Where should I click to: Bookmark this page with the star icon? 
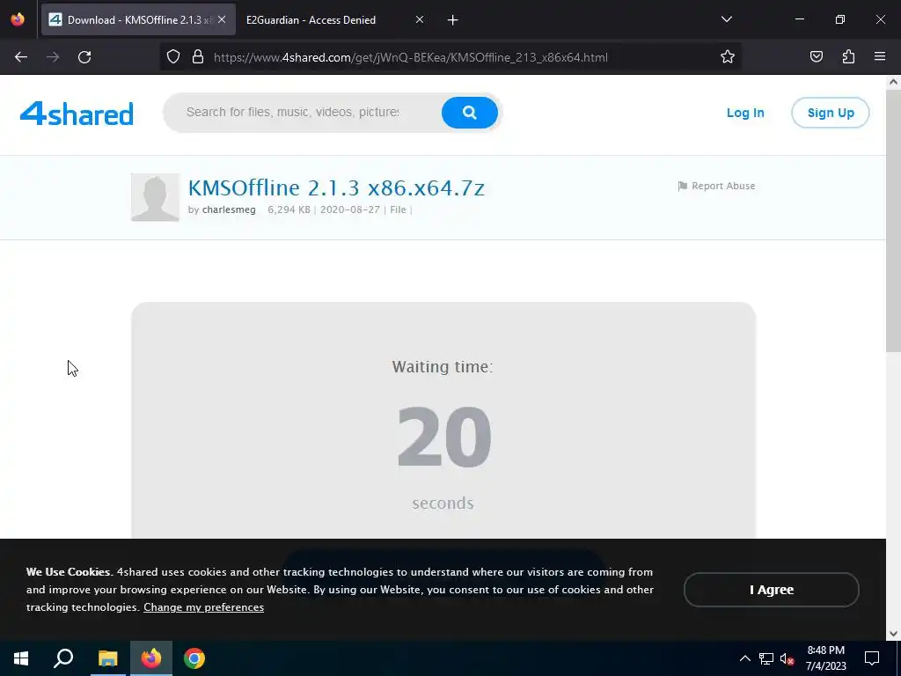[728, 57]
